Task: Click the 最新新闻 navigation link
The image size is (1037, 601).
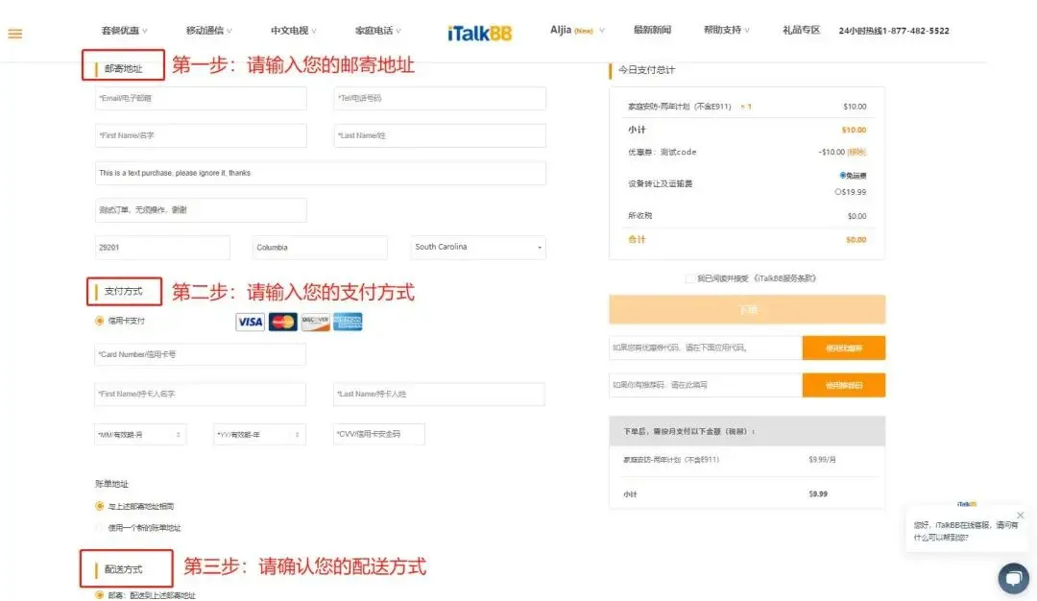Action: (x=652, y=31)
